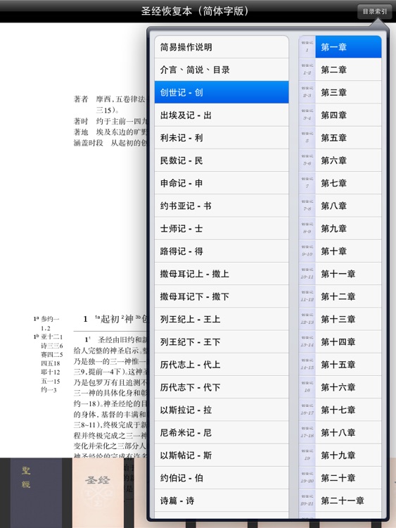The height and width of the screenshot is (528, 396).
Task: Jump to chapter 第七章
Action: (x=348, y=183)
